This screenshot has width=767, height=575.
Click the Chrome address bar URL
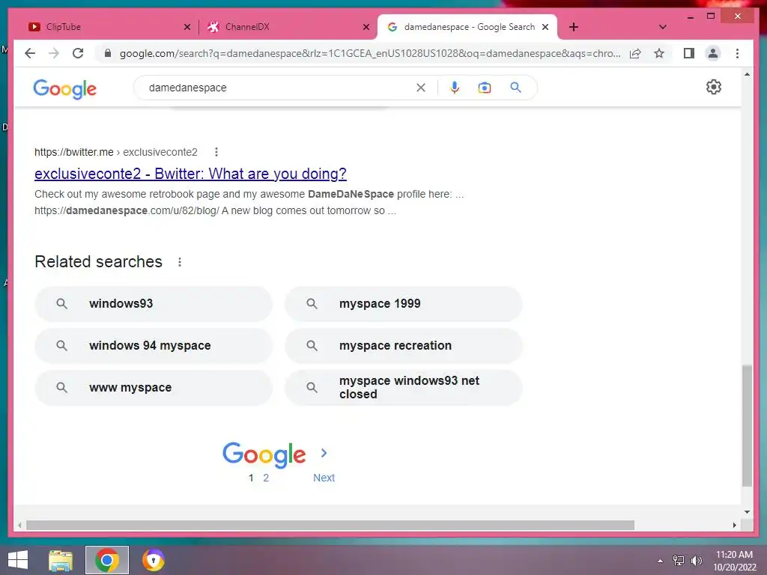point(370,53)
